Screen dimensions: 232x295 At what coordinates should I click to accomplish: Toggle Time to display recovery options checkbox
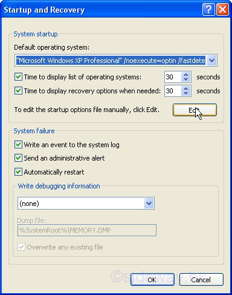click(18, 91)
